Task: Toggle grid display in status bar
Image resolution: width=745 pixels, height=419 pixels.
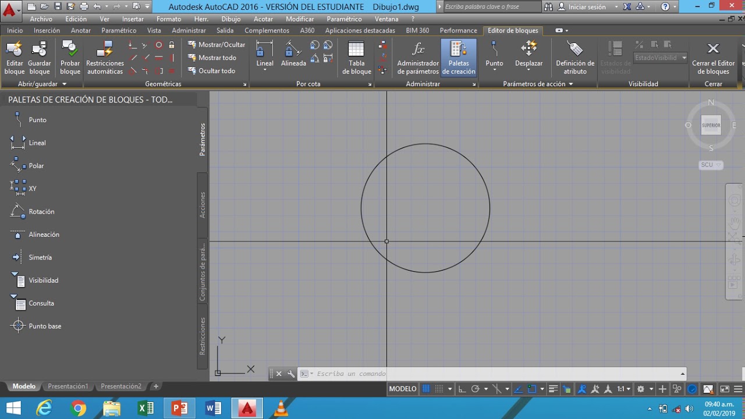Action: (426, 389)
